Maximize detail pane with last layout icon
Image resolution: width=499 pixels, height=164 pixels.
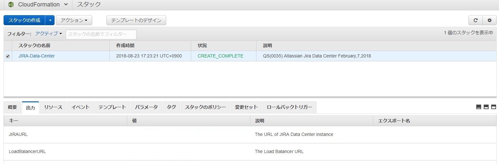[x=493, y=107]
